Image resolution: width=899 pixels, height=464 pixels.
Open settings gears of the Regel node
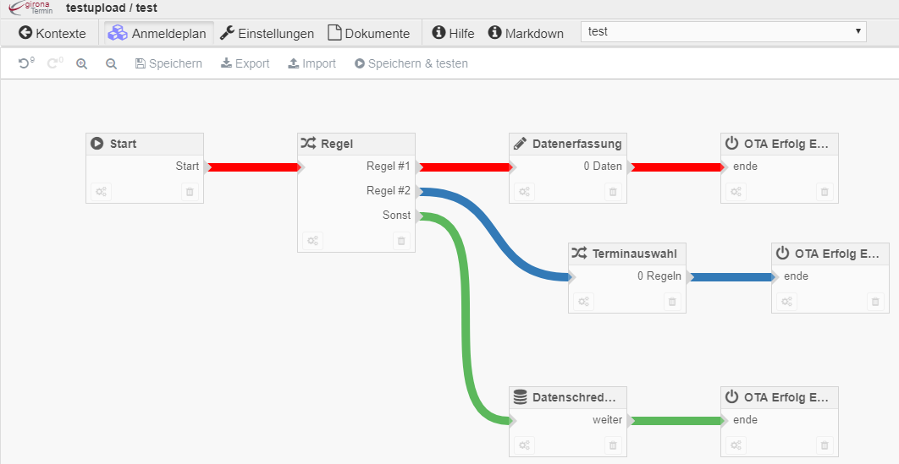[312, 241]
